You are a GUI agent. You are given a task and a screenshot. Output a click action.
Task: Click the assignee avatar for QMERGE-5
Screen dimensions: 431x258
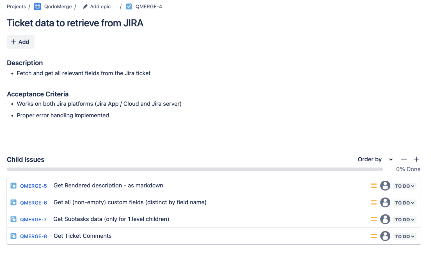tap(385, 185)
